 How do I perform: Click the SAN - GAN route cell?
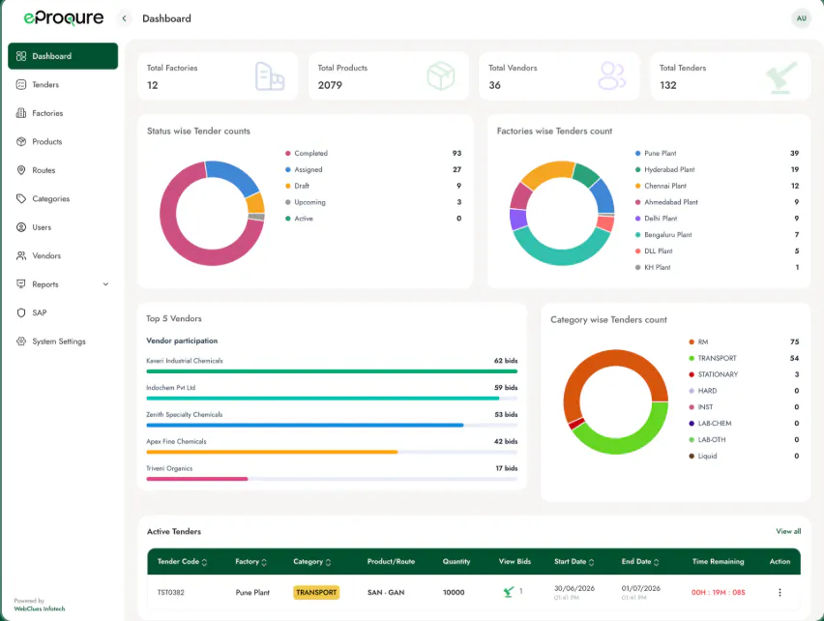(x=386, y=592)
